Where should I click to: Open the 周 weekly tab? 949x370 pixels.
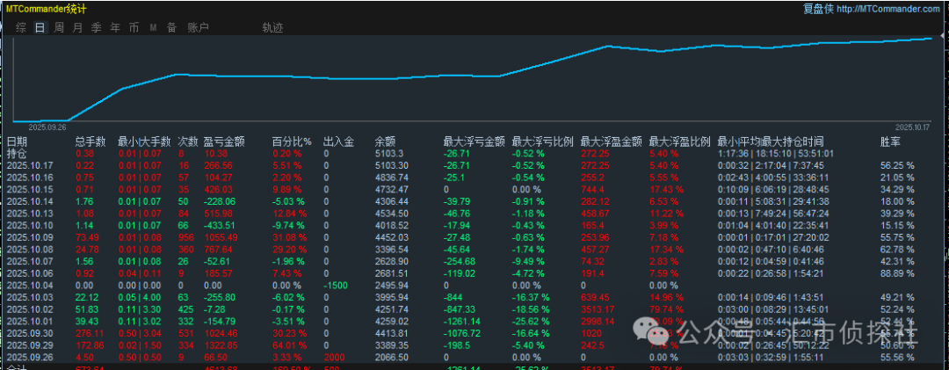(x=59, y=27)
